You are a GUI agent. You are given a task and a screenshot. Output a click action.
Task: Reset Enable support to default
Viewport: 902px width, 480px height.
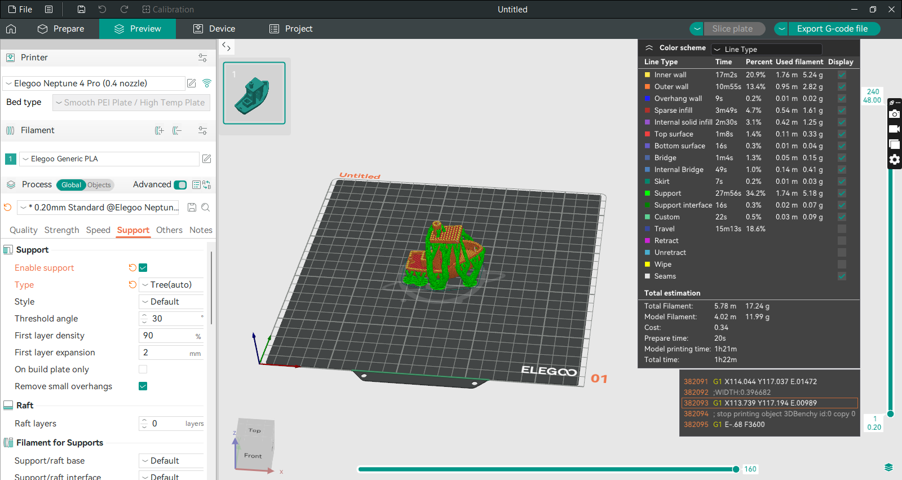coord(132,267)
